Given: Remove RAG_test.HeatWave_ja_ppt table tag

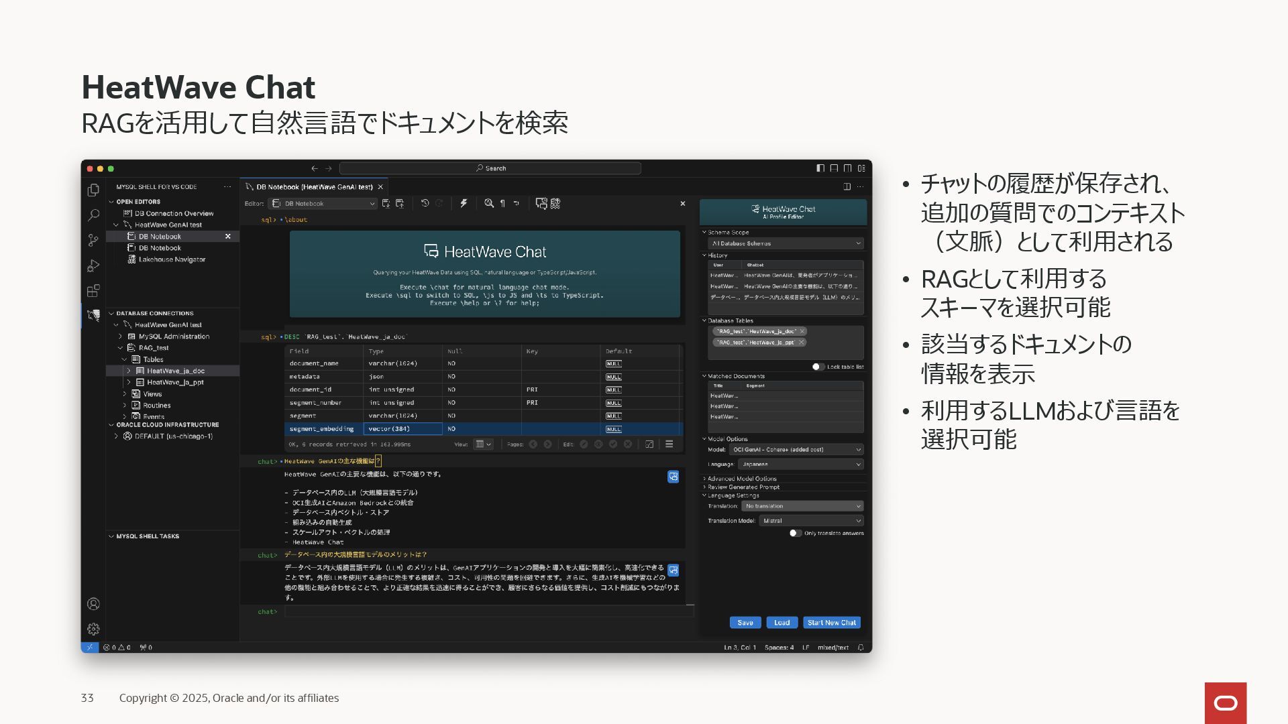Looking at the screenshot, I should click(x=801, y=343).
